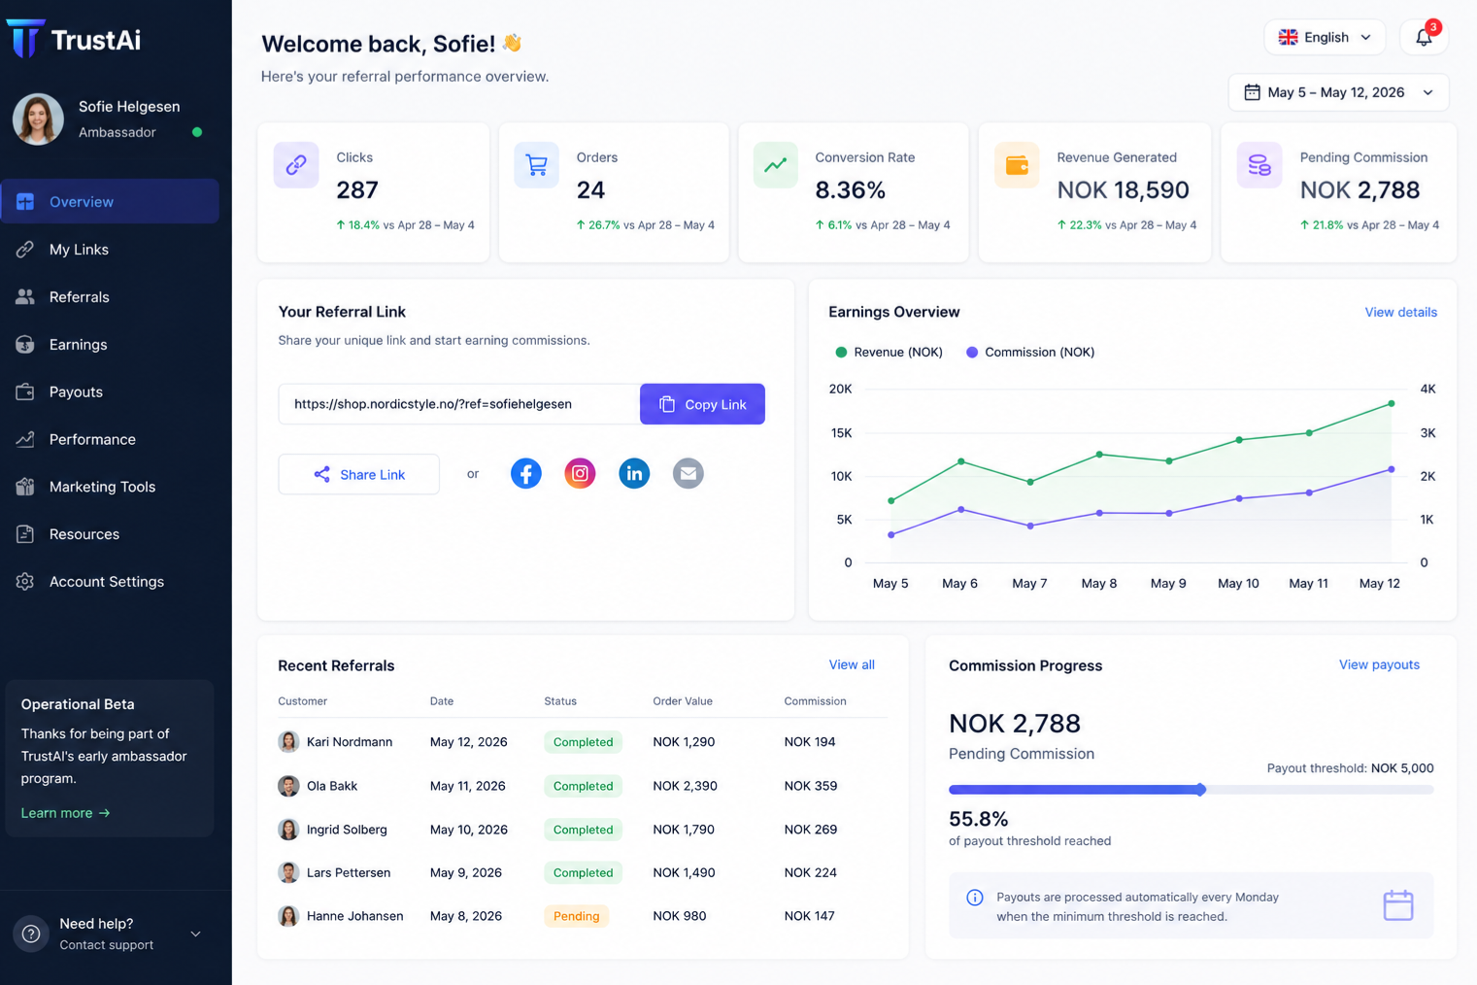This screenshot has width=1477, height=985.
Task: Share referral link on LinkedIn
Action: pyautogui.click(x=634, y=473)
